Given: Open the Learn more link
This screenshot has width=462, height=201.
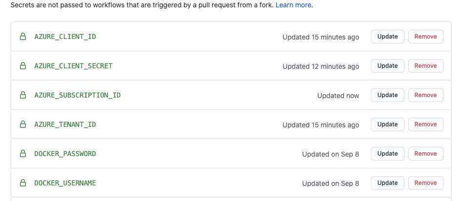Looking at the screenshot, I should [293, 5].
